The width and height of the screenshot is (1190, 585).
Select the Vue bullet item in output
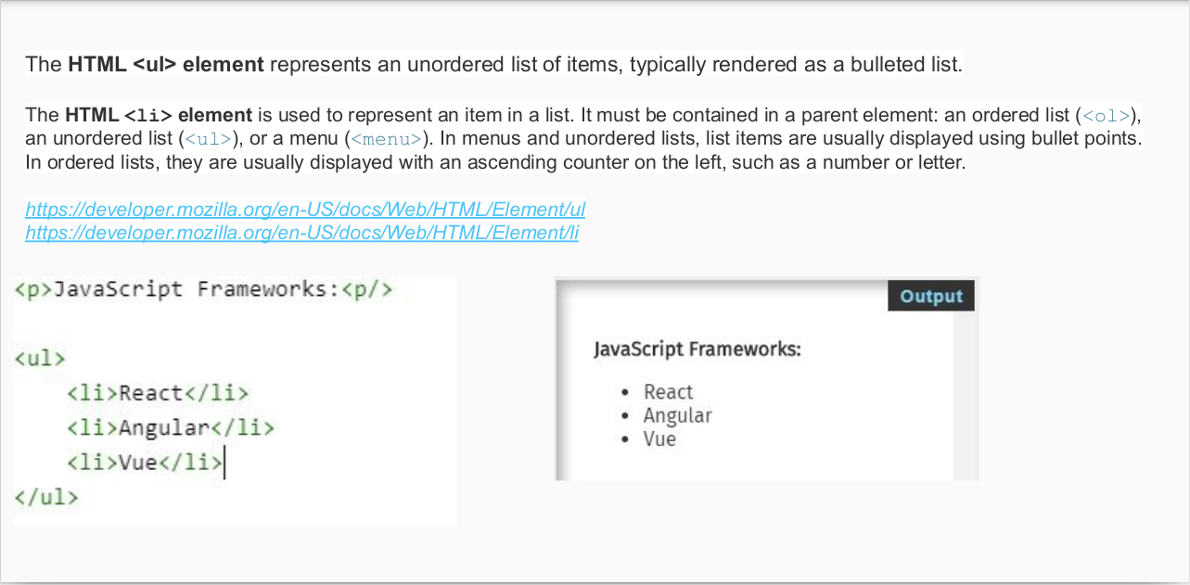click(x=659, y=439)
